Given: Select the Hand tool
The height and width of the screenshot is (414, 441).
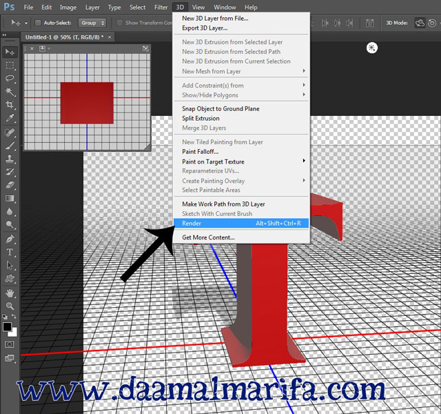Looking at the screenshot, I should coord(10,293).
